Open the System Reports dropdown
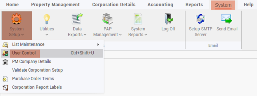The image size is (257, 96). (x=146, y=35)
